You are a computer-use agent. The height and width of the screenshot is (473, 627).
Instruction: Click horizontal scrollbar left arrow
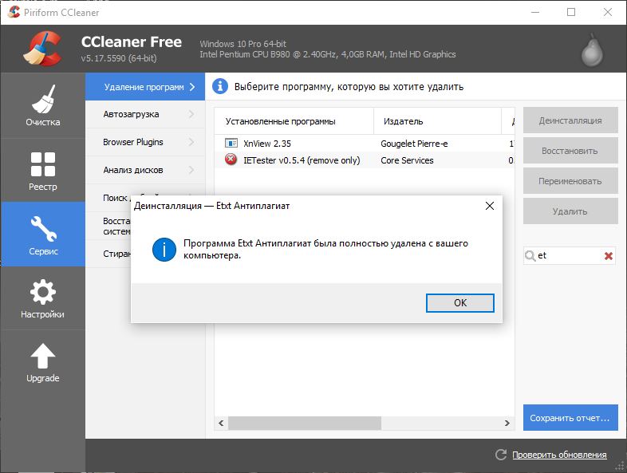click(x=221, y=423)
